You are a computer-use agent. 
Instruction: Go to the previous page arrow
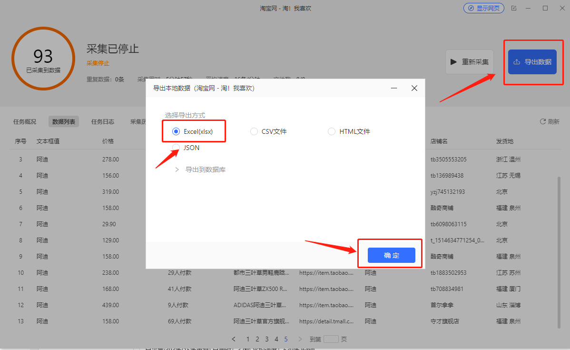point(234,339)
